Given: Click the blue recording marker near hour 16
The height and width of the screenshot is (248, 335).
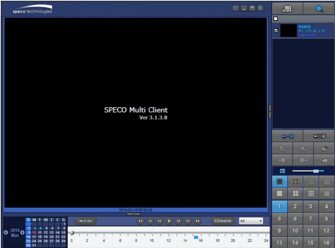Looking at the screenshot, I should pyautogui.click(x=196, y=237).
